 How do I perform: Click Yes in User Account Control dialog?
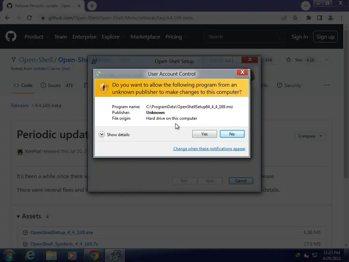click(x=204, y=134)
